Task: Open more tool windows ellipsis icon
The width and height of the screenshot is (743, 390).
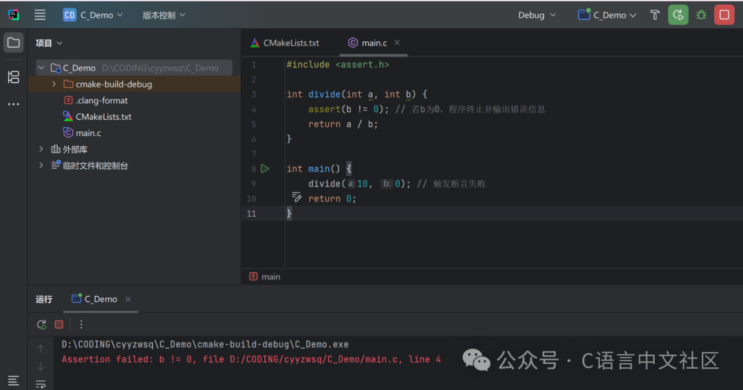Action: [x=13, y=104]
